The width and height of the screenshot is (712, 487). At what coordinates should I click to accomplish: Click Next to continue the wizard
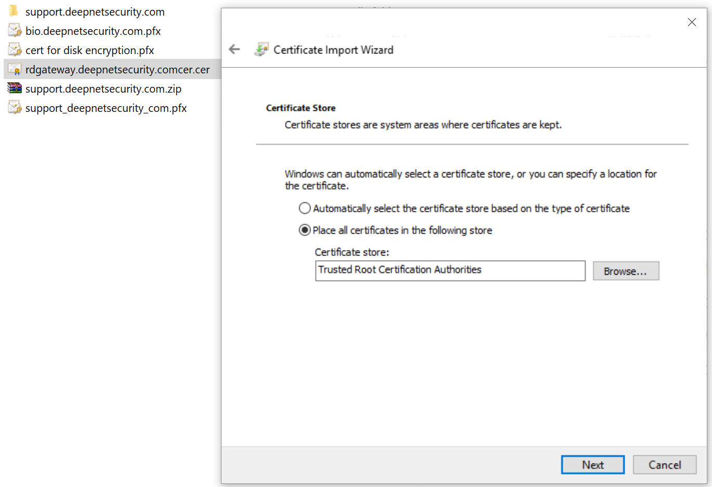pos(592,465)
